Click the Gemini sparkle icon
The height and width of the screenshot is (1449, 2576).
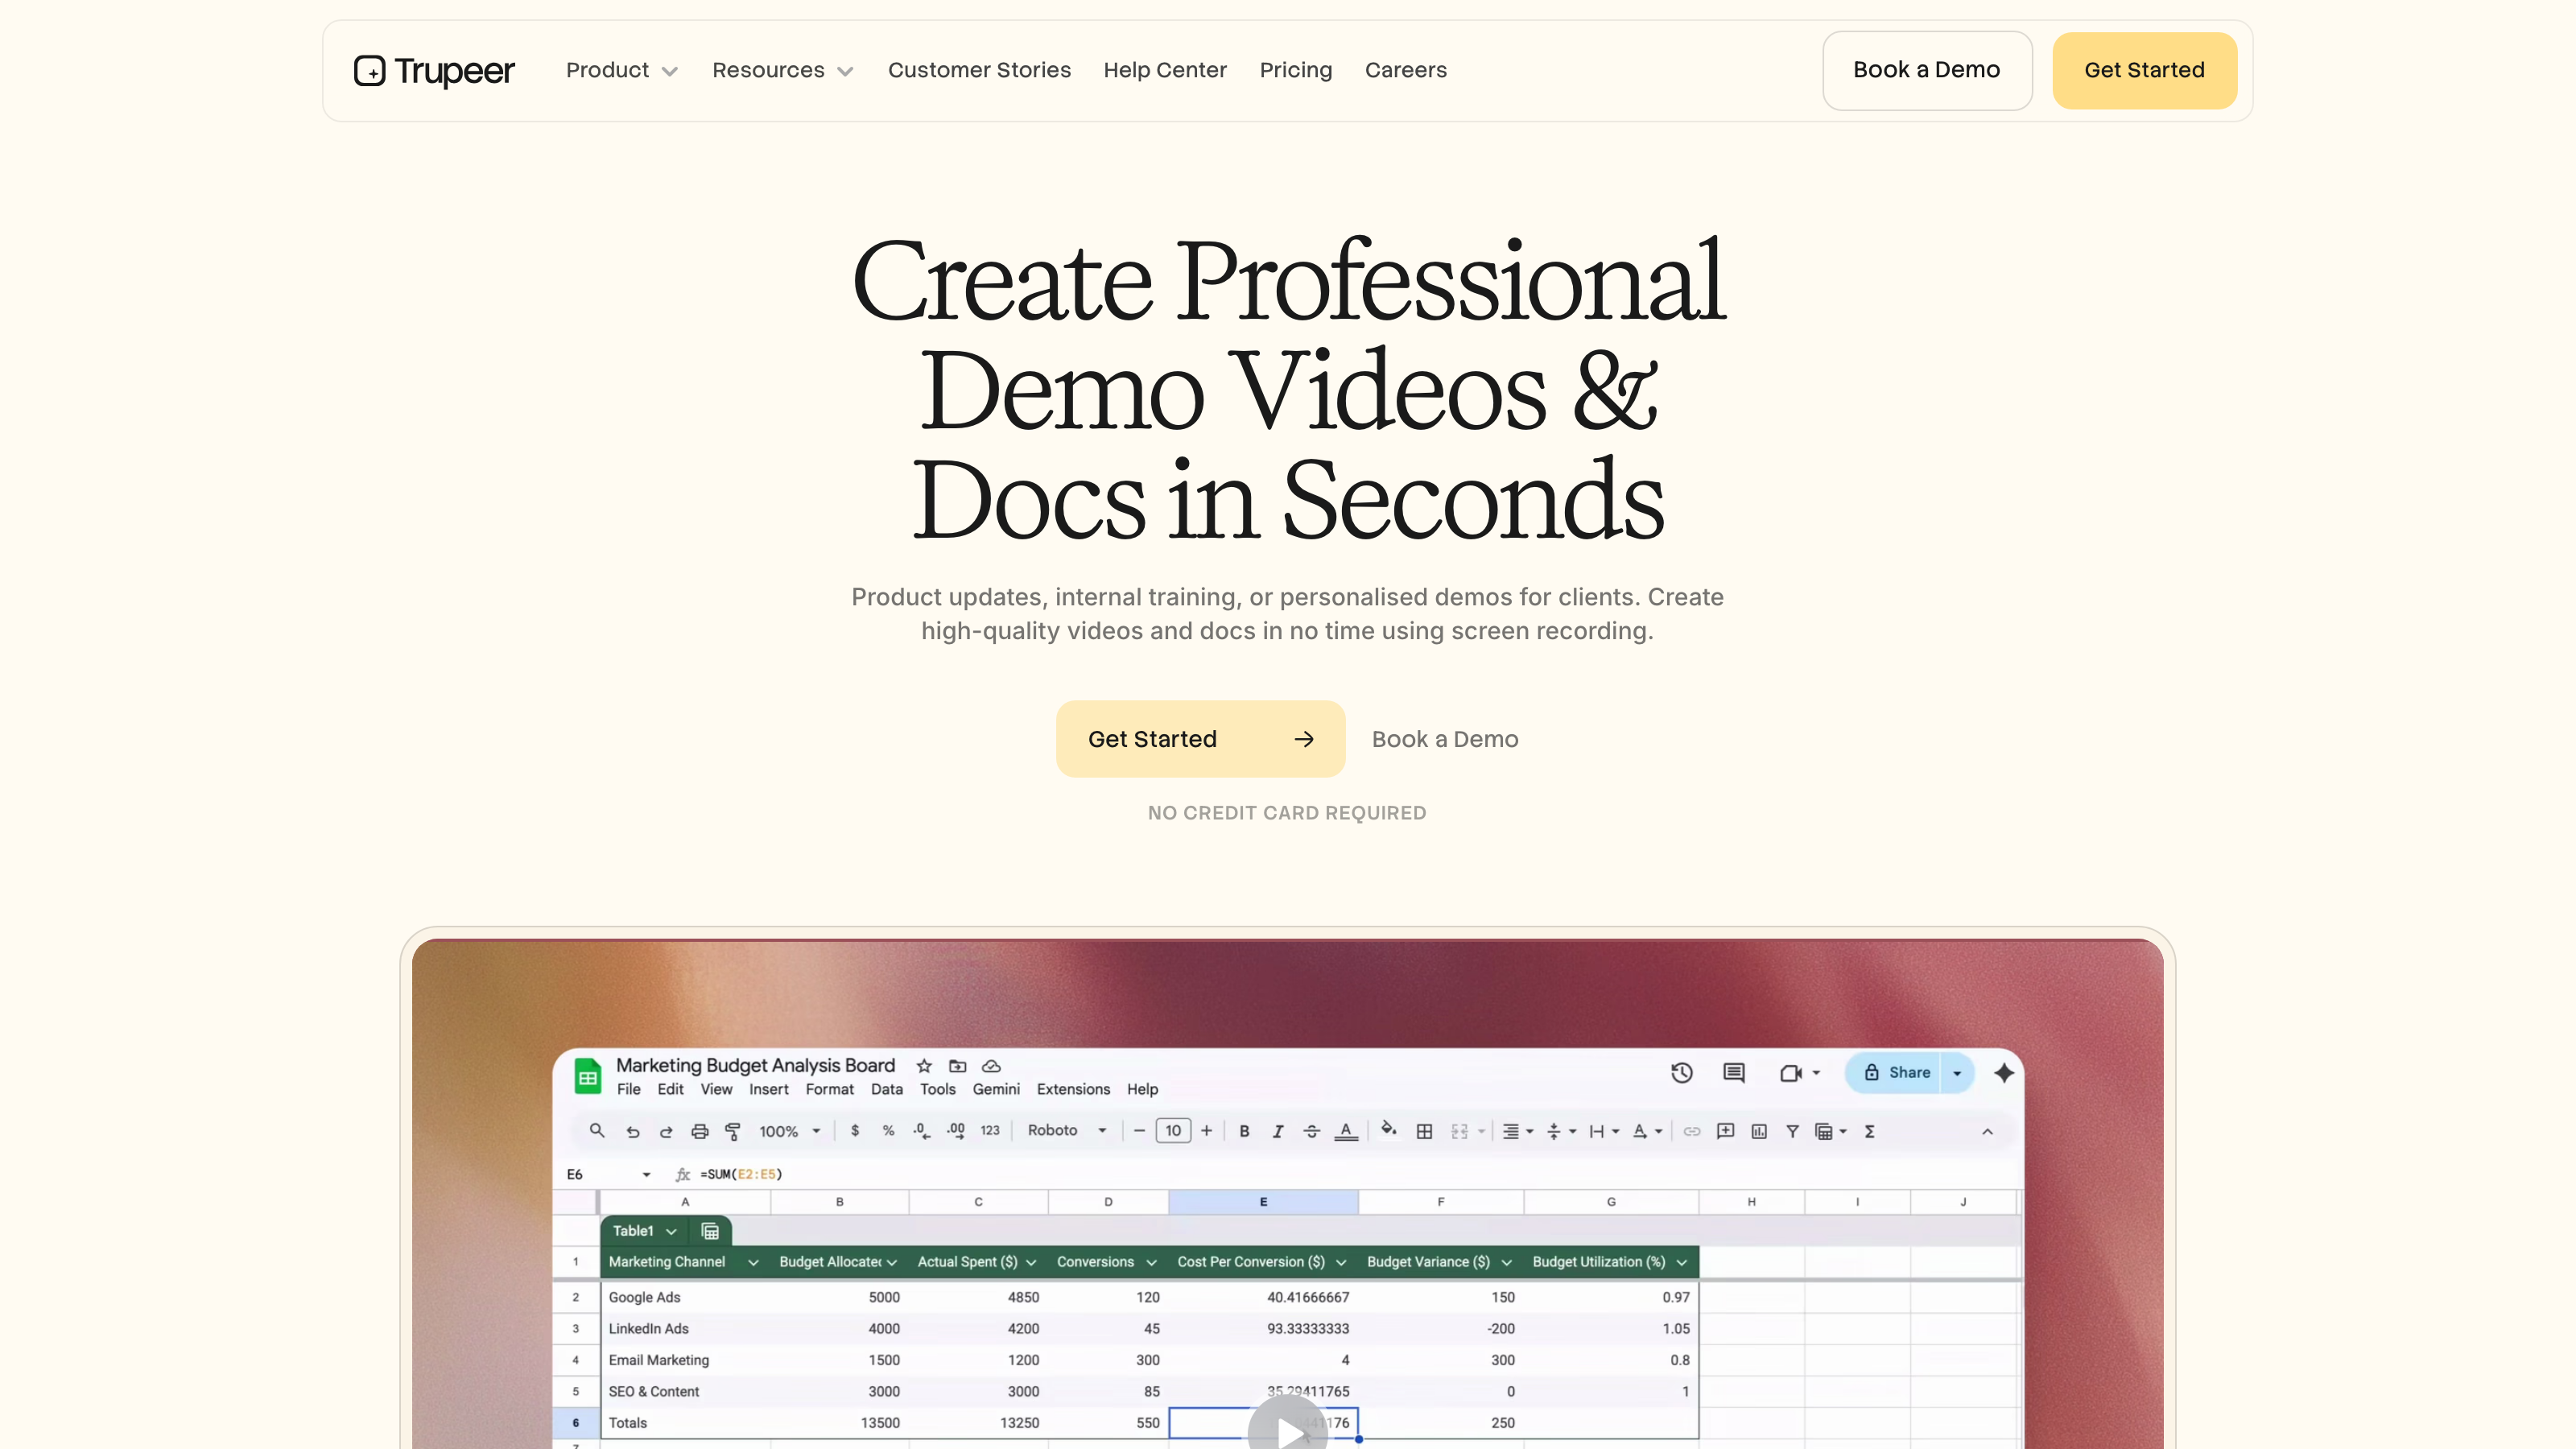2004,1073
